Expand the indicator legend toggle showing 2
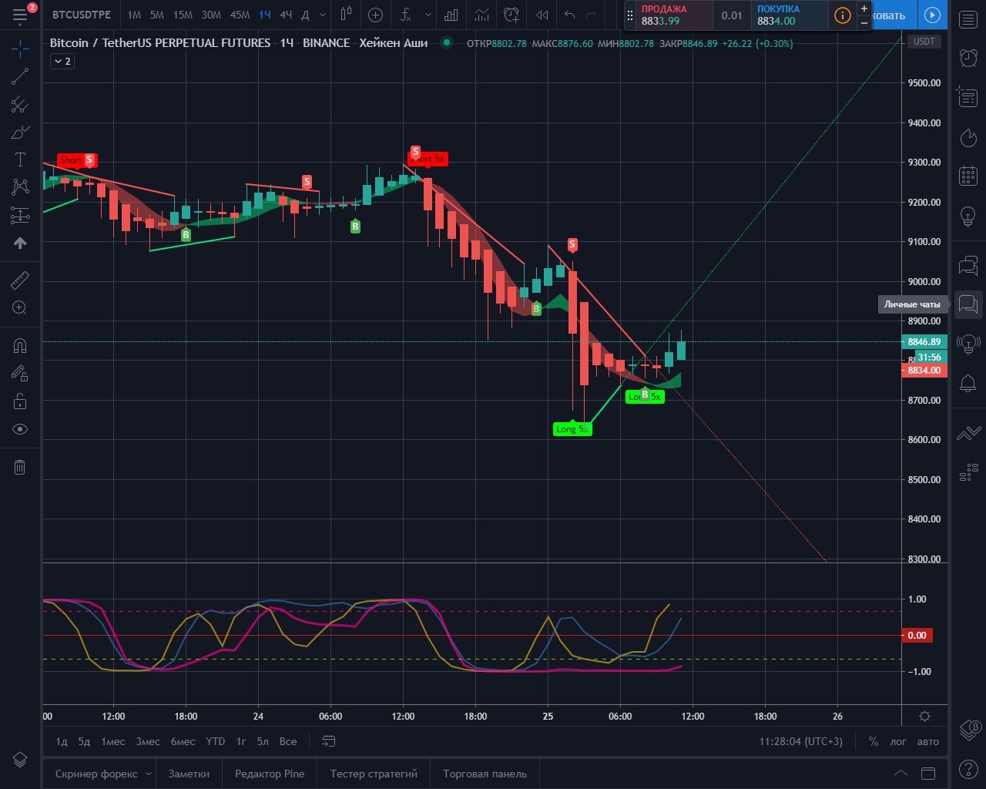This screenshot has height=789, width=986. pyautogui.click(x=62, y=61)
